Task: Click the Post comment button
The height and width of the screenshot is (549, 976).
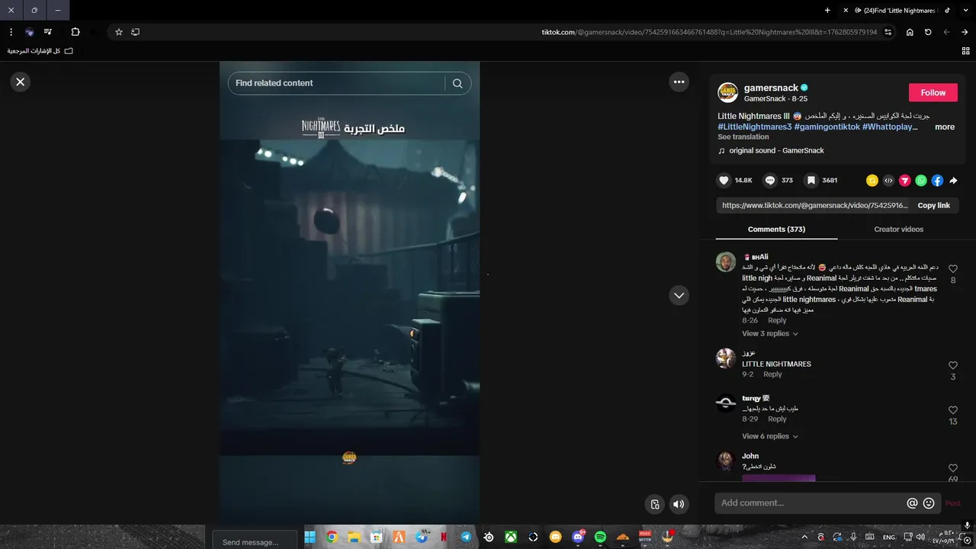Action: click(952, 503)
